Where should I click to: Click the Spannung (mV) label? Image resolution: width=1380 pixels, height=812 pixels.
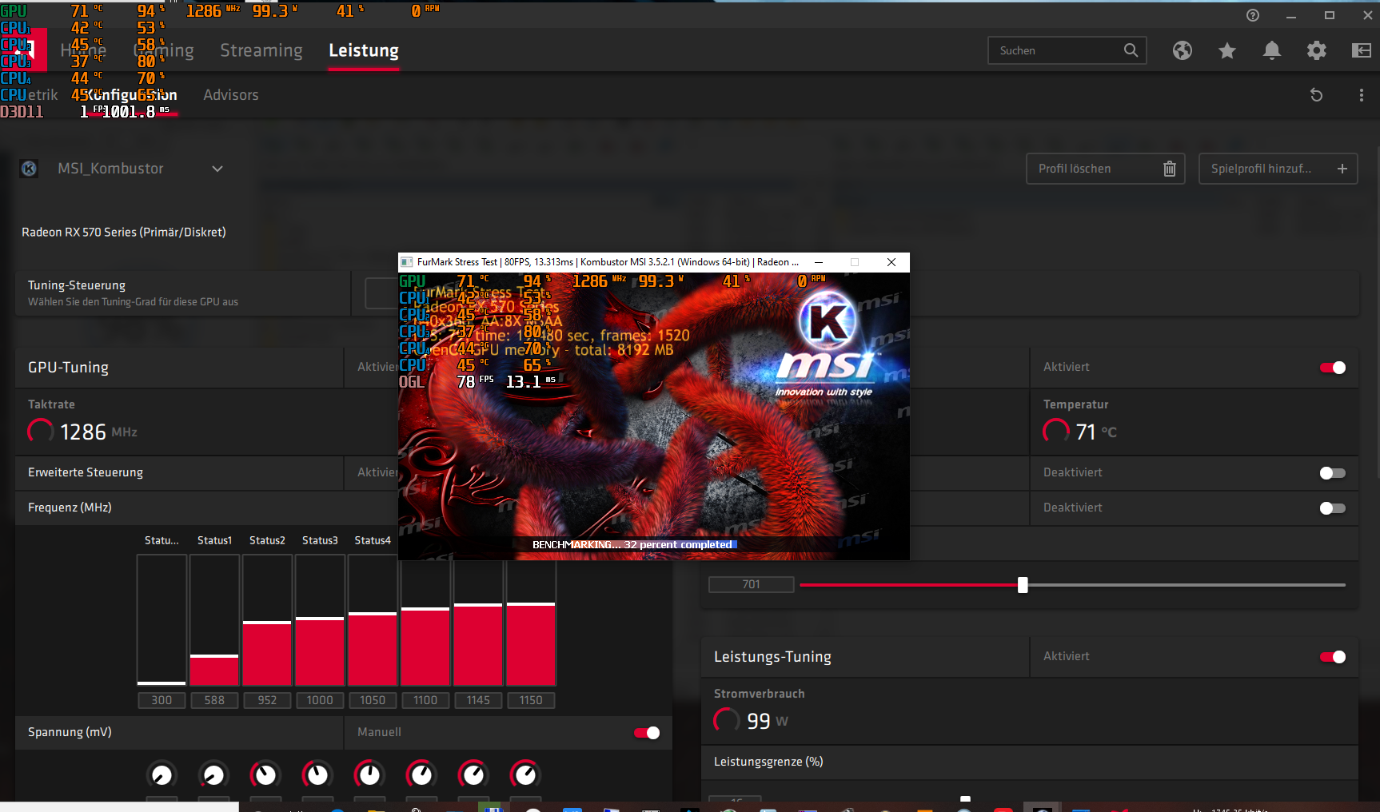coord(70,732)
